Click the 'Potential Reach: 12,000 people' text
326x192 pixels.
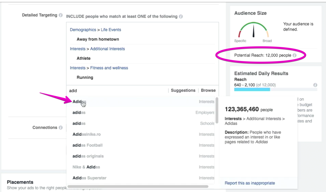(x=263, y=55)
